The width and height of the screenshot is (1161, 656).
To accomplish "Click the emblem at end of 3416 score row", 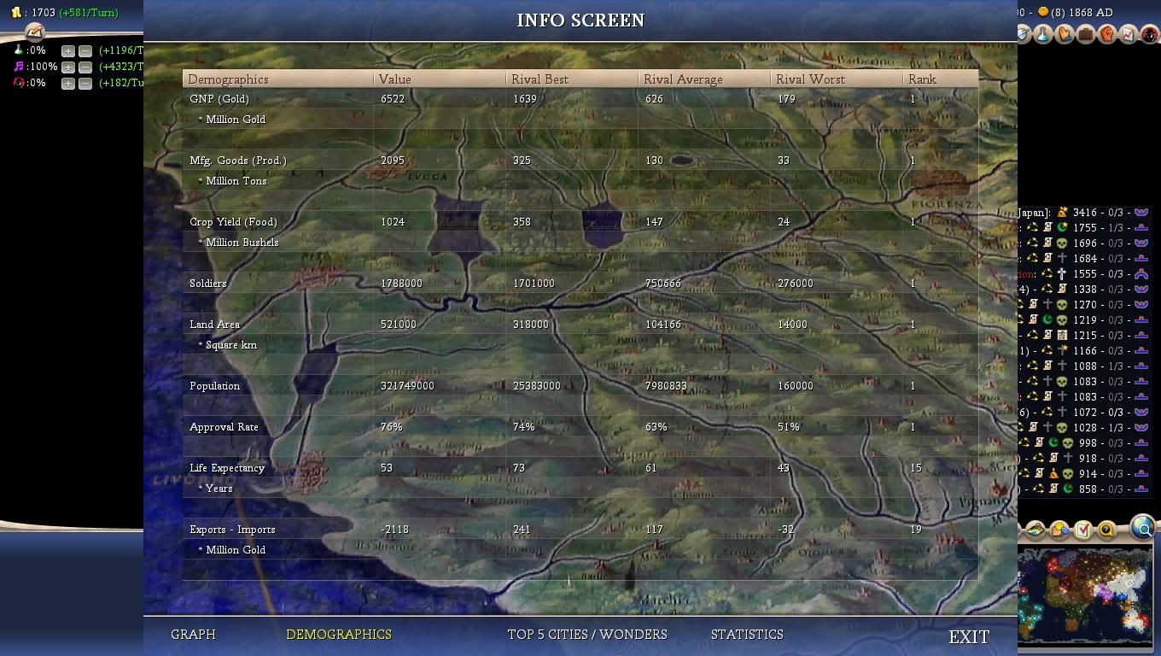I will tap(1141, 212).
